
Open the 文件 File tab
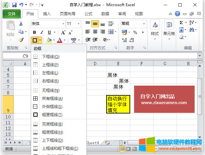12,14
